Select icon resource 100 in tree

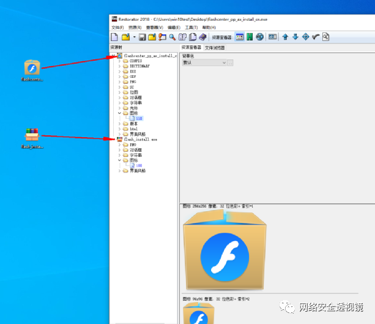(x=139, y=166)
